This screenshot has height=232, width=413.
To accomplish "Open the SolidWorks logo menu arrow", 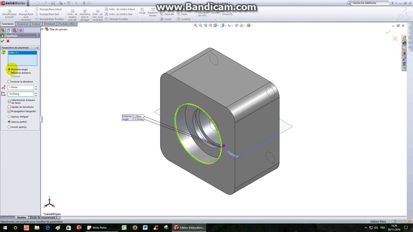I will 28,3.
